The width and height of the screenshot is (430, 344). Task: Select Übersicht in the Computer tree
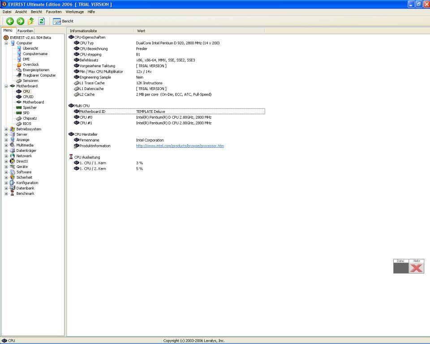pyautogui.click(x=30, y=48)
